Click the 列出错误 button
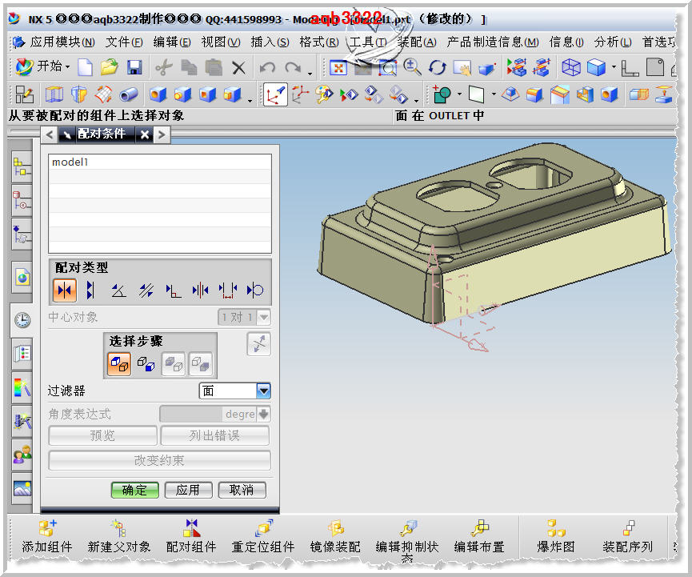The image size is (692, 577). click(215, 435)
